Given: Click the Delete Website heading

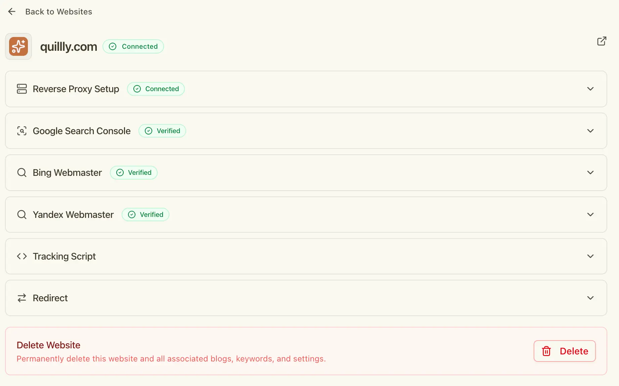Looking at the screenshot, I should click(48, 345).
